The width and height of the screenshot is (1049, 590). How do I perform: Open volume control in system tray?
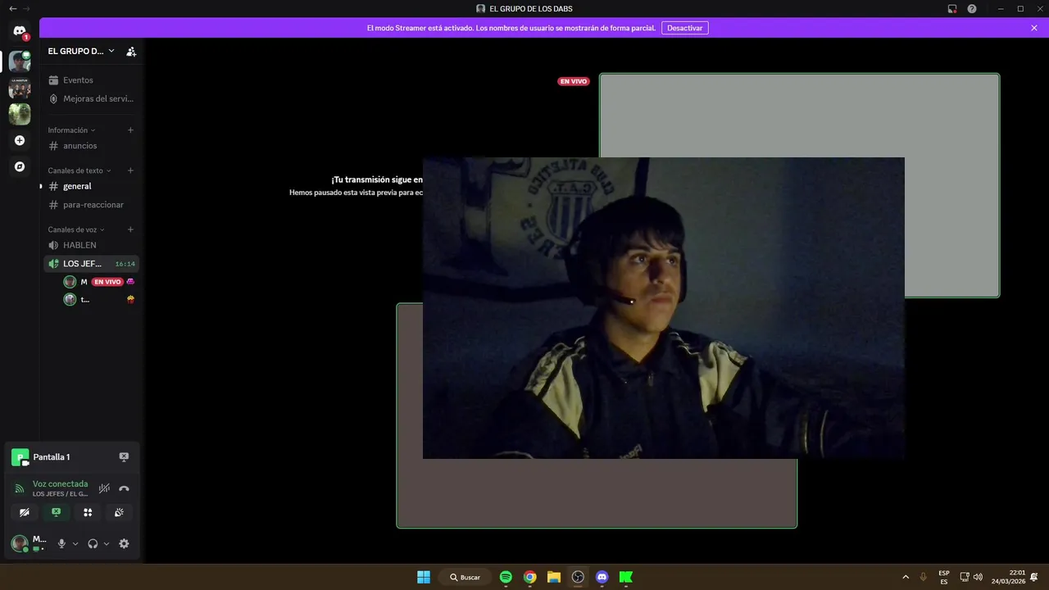(x=978, y=577)
